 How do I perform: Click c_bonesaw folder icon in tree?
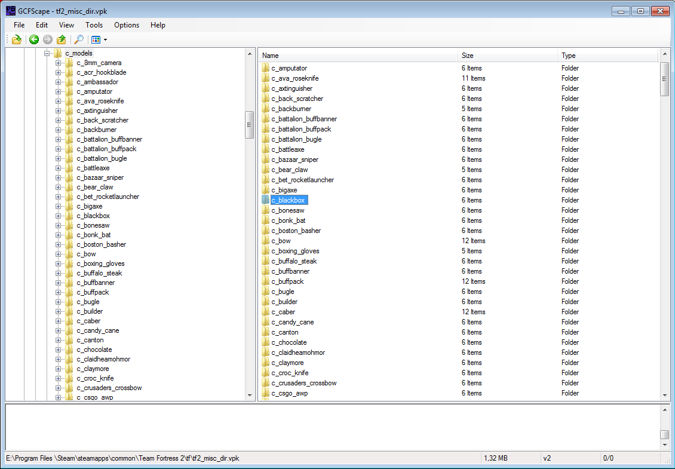(69, 225)
